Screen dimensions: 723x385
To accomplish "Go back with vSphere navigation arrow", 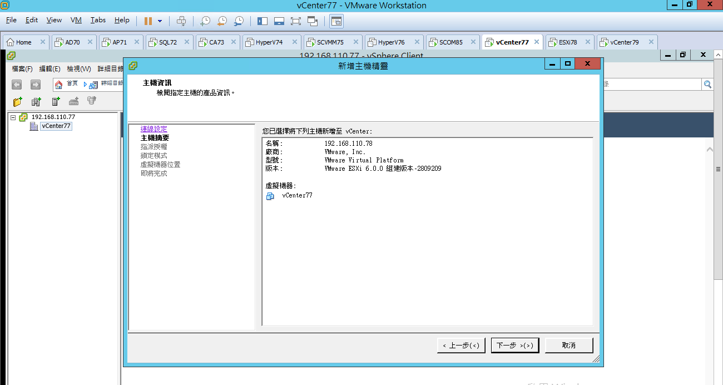I will [x=17, y=85].
